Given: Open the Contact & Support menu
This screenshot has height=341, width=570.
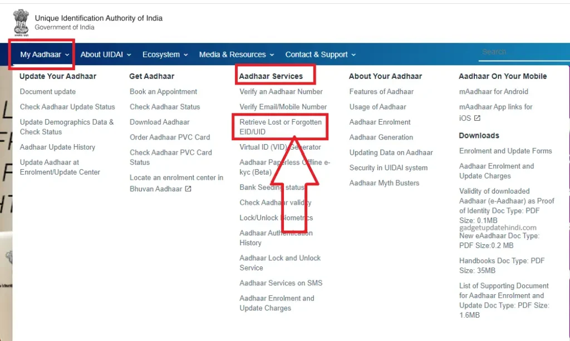Looking at the screenshot, I should [x=317, y=54].
